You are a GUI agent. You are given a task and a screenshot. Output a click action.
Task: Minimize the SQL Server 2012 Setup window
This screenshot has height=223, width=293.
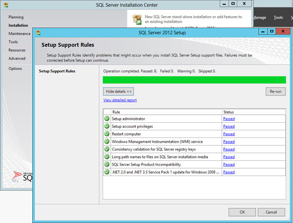263,31
